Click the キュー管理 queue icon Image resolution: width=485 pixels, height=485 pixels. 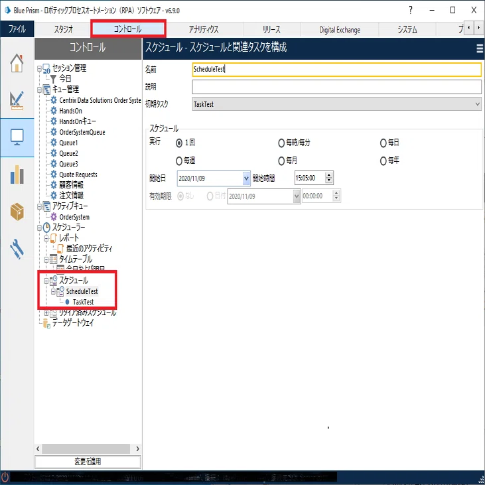point(46,90)
